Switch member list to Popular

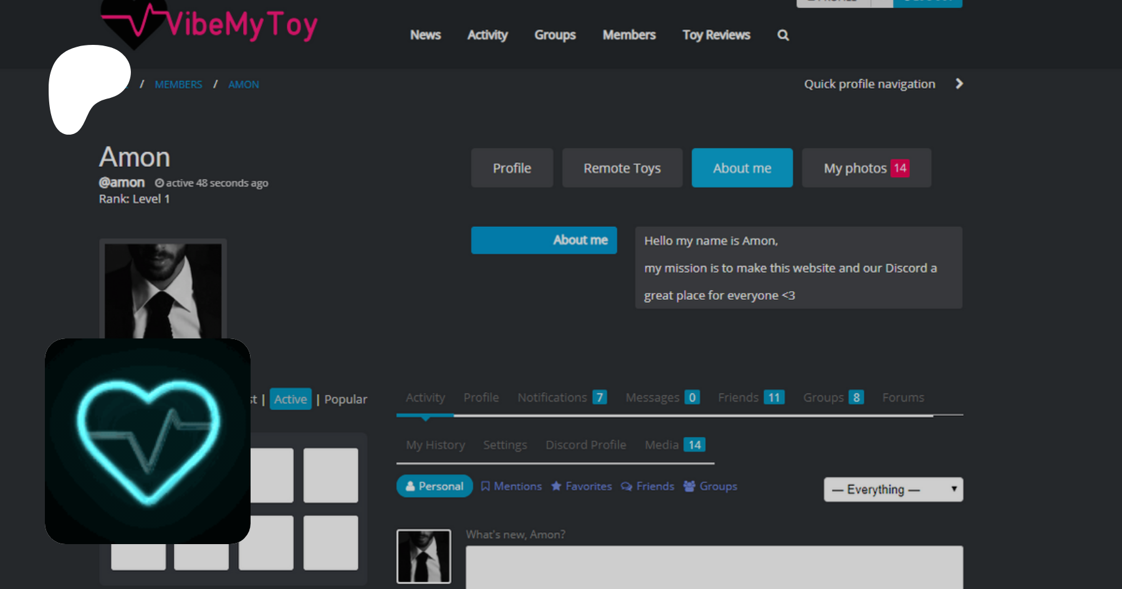pyautogui.click(x=345, y=400)
